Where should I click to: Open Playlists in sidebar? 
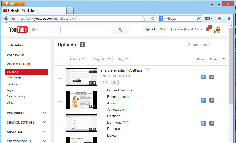[12, 84]
